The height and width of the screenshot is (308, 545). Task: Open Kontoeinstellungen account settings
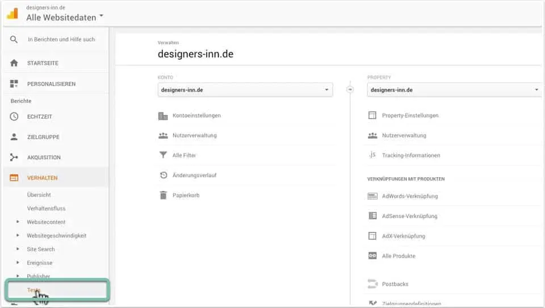(196, 115)
